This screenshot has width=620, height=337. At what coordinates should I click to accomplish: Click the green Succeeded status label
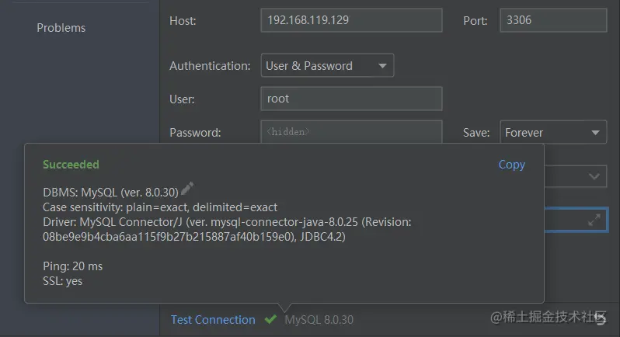tap(71, 165)
